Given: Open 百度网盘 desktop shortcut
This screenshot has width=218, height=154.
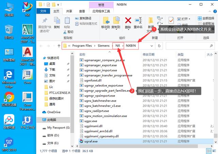Looking at the screenshot, I should (9, 121).
